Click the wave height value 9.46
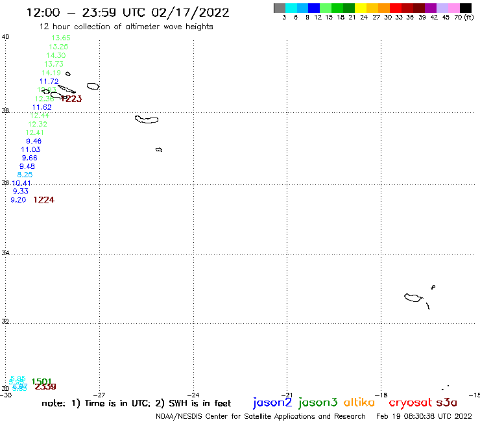This screenshot has width=480, height=422. point(34,141)
